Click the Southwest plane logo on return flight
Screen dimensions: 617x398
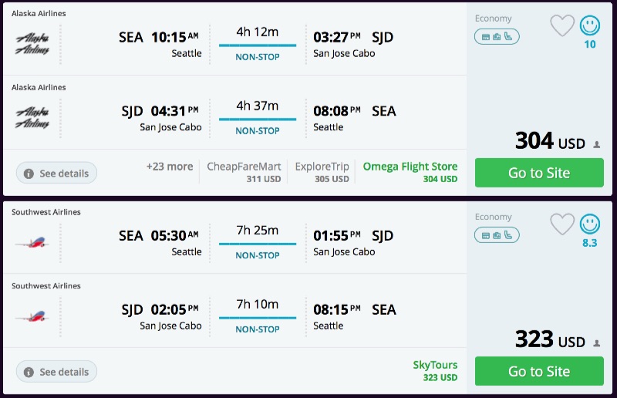click(x=32, y=316)
